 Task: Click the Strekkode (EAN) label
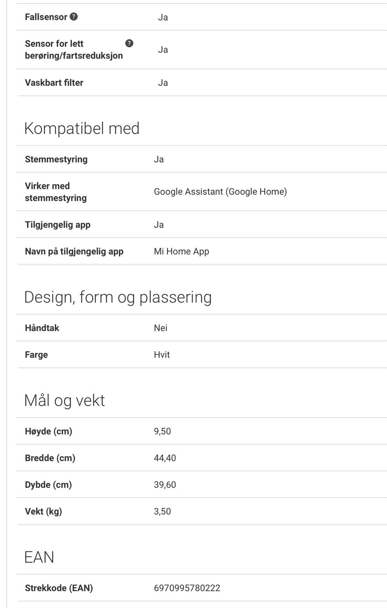(59, 588)
